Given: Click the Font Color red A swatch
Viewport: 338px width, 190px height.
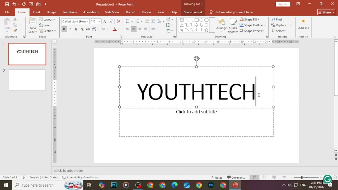Looking at the screenshot, I should coord(115,29).
